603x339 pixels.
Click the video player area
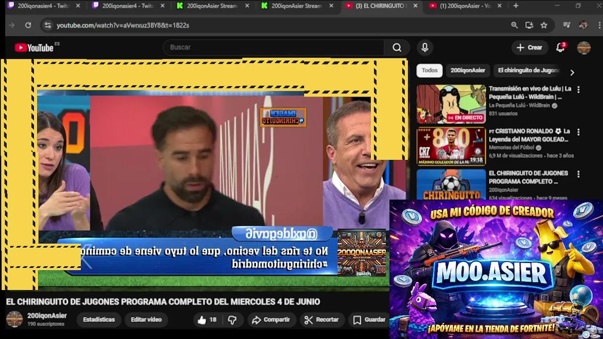coord(204,174)
